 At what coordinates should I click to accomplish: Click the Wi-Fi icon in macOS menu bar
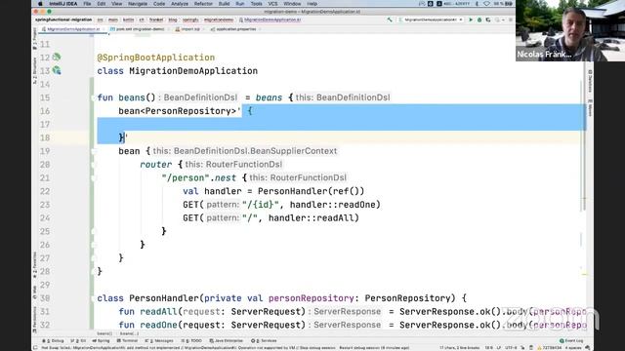click(x=486, y=4)
